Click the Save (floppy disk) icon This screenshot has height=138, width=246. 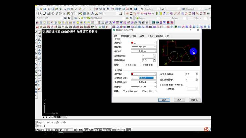tap(45, 9)
